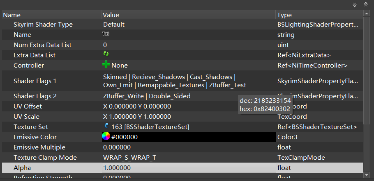Click the Emissive Multiple 0.000000 value

pyautogui.click(x=117, y=147)
